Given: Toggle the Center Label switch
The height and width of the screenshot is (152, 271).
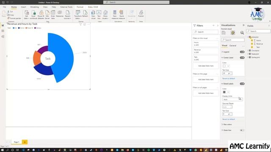Looking at the screenshot, I should click(242, 58).
